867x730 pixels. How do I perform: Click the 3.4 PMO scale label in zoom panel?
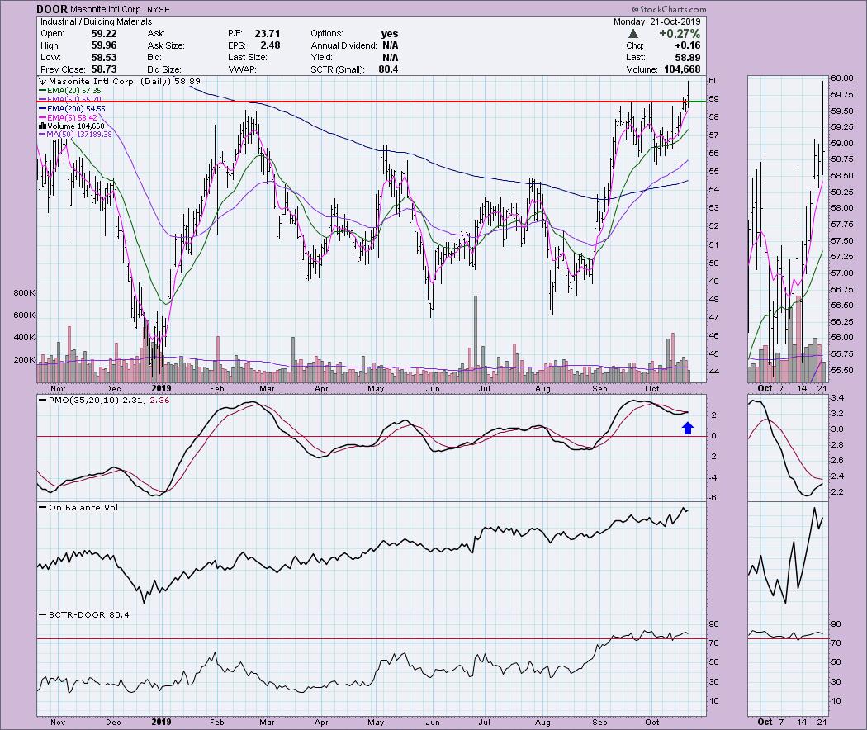837,398
